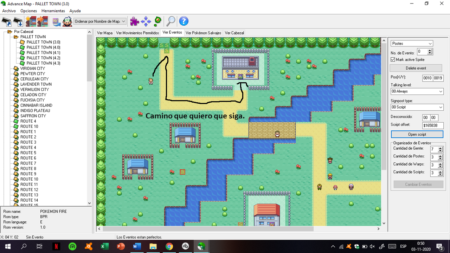
Task: Open the Ordenar por Nombre dropdown
Action: pyautogui.click(x=100, y=21)
